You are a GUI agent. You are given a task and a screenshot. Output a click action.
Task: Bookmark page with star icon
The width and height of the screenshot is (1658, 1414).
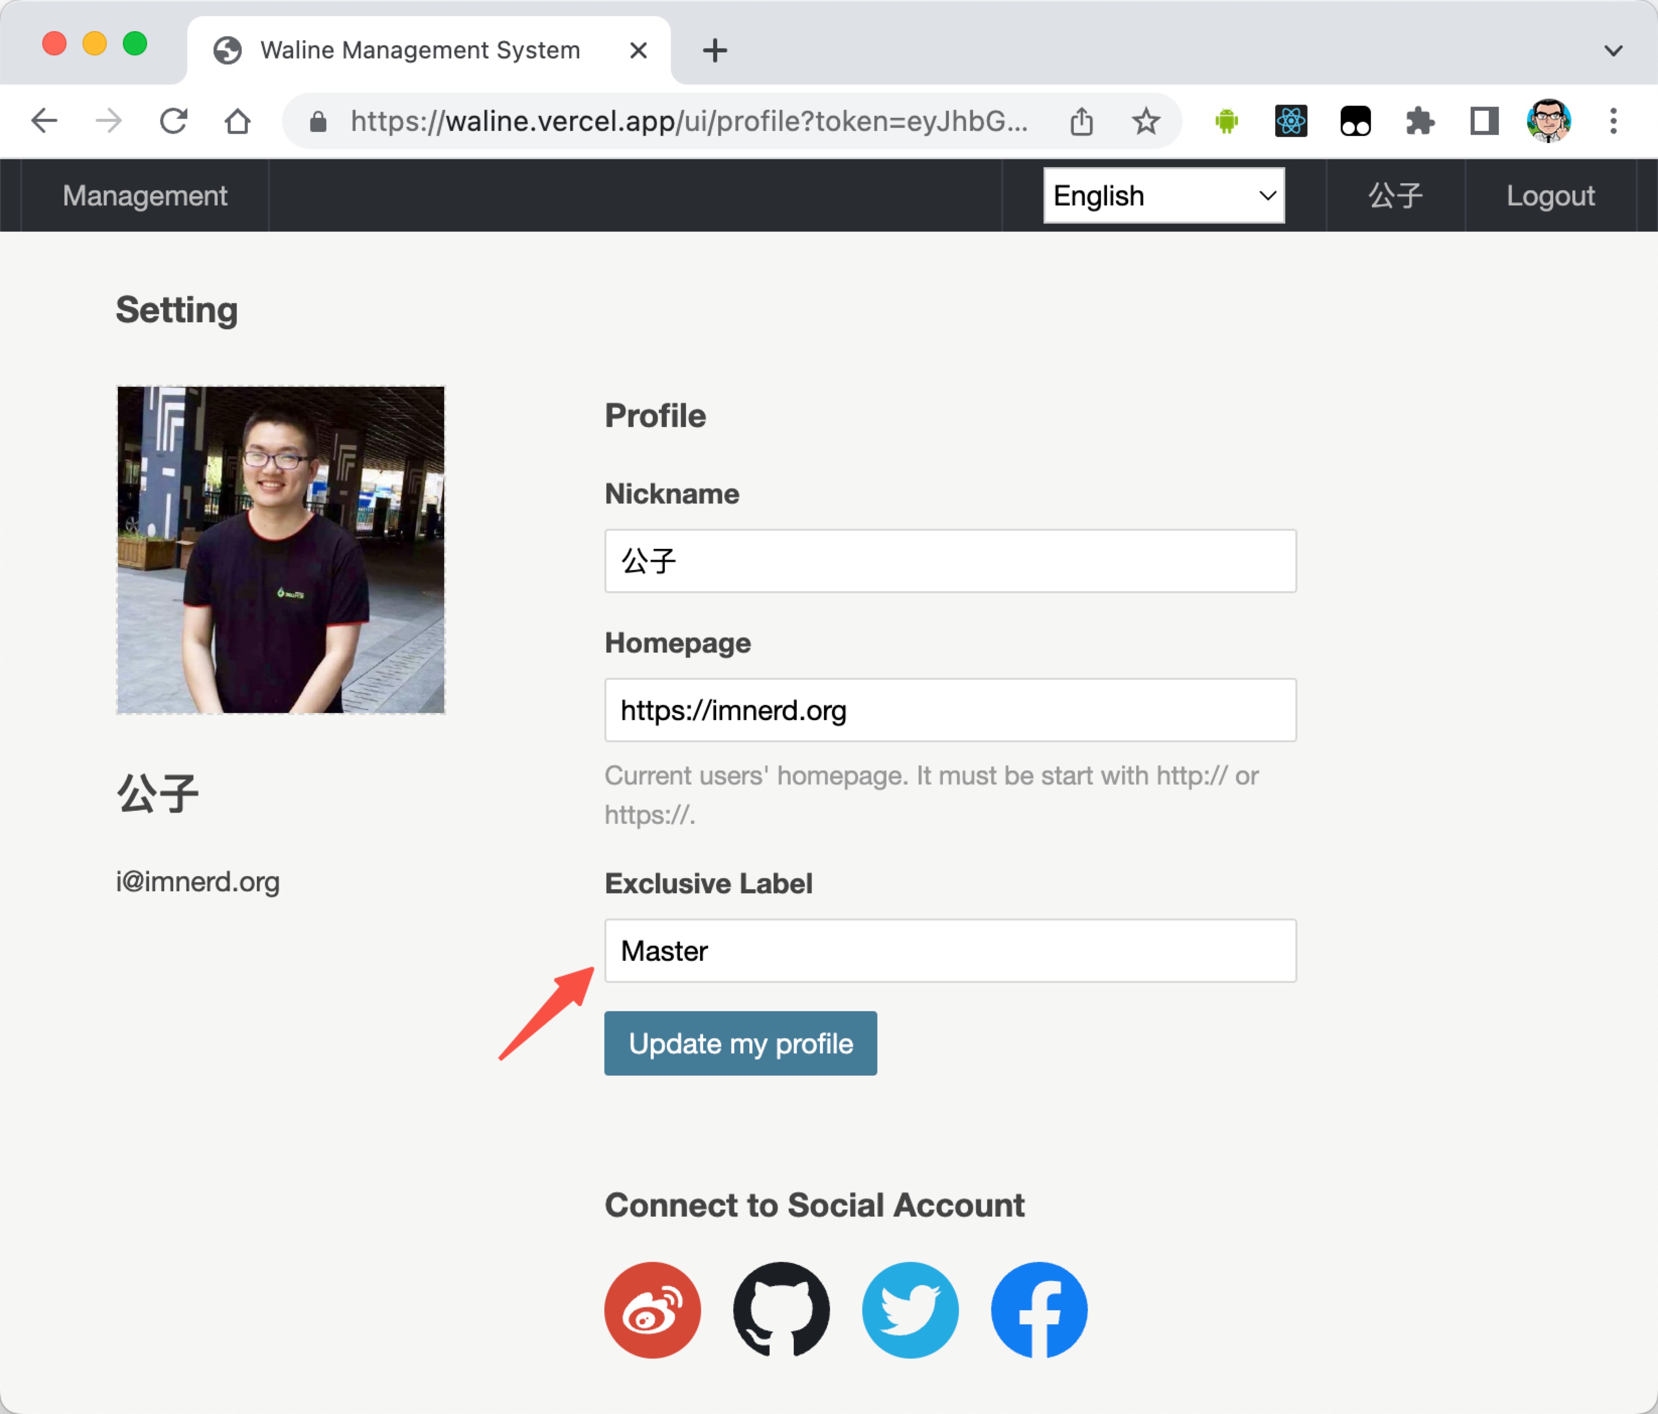pos(1145,122)
